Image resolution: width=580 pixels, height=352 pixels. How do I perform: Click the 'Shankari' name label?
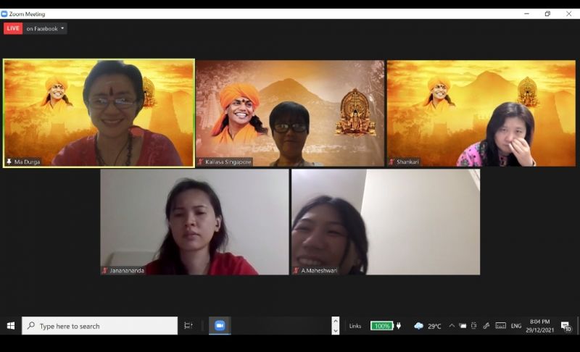coord(407,162)
